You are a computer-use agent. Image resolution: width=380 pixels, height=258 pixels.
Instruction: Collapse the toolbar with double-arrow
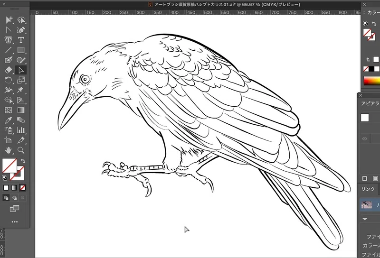click(4, 4)
